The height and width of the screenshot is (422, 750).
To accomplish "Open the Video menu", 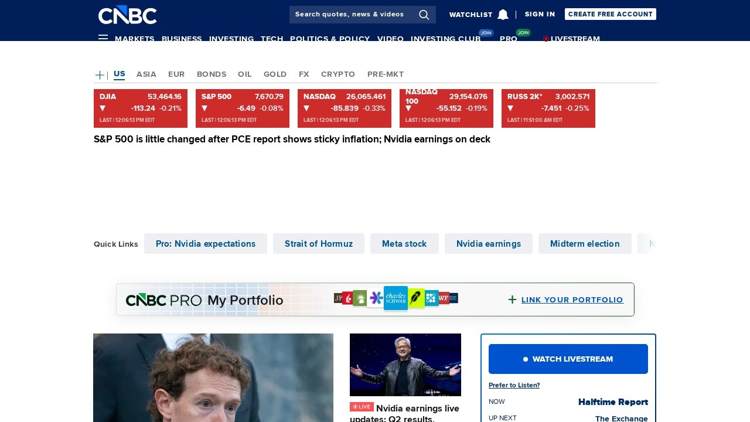I will tap(390, 39).
